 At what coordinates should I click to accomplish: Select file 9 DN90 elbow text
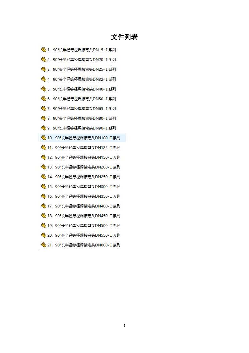(84, 128)
